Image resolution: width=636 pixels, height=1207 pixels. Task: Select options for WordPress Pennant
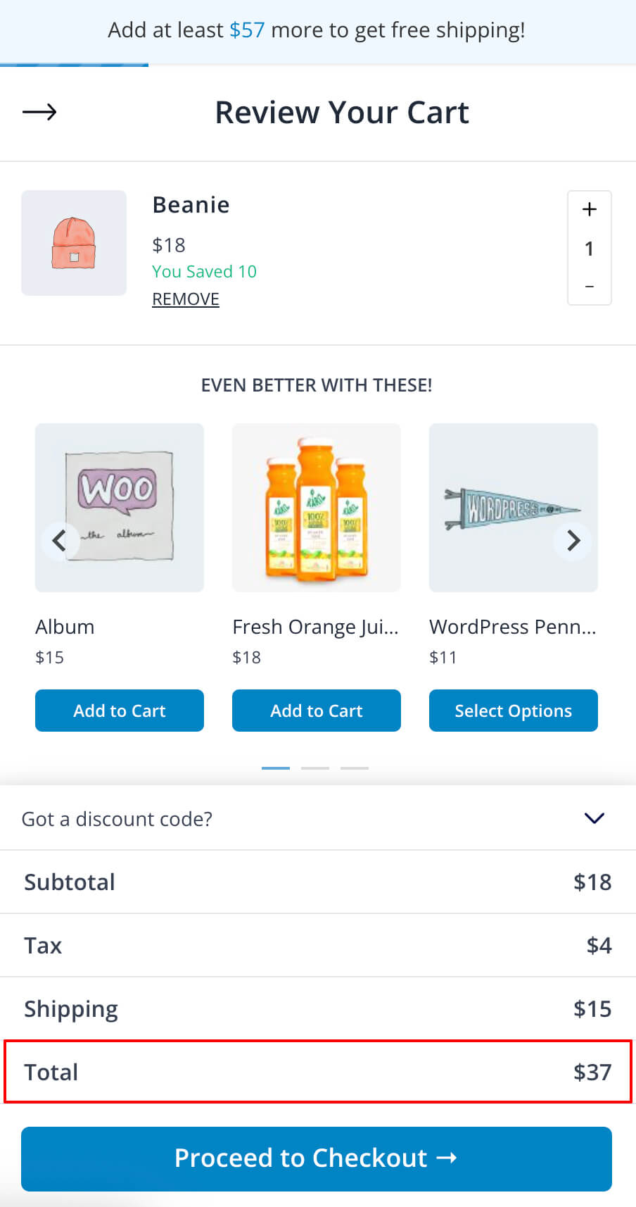(514, 711)
